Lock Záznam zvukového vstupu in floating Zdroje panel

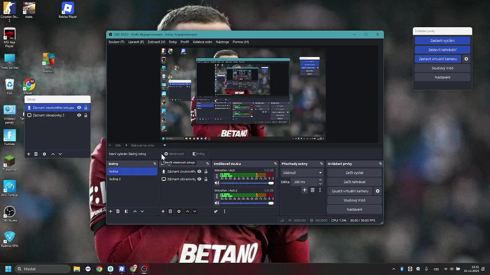pyautogui.click(x=86, y=108)
